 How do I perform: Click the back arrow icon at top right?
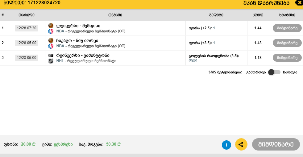point(299,3)
